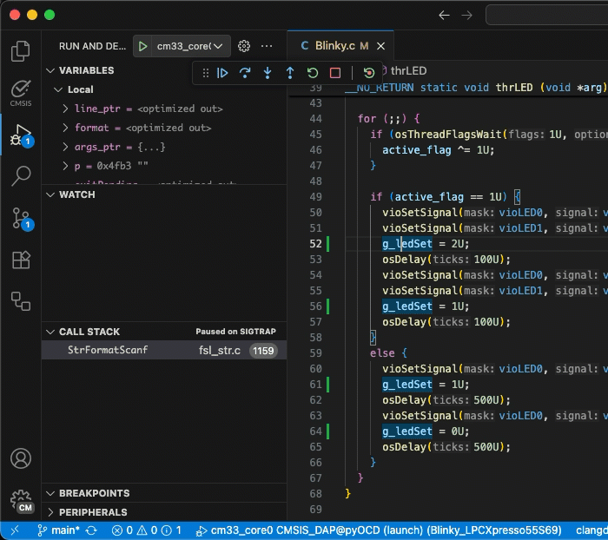The width and height of the screenshot is (608, 540).
Task: Click 'g_ledSet = 0U;' on line 64
Action: [x=426, y=431]
